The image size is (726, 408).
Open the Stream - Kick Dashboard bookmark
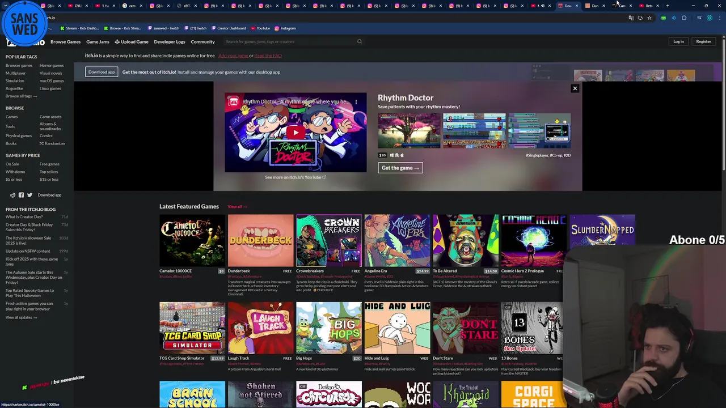79,28
